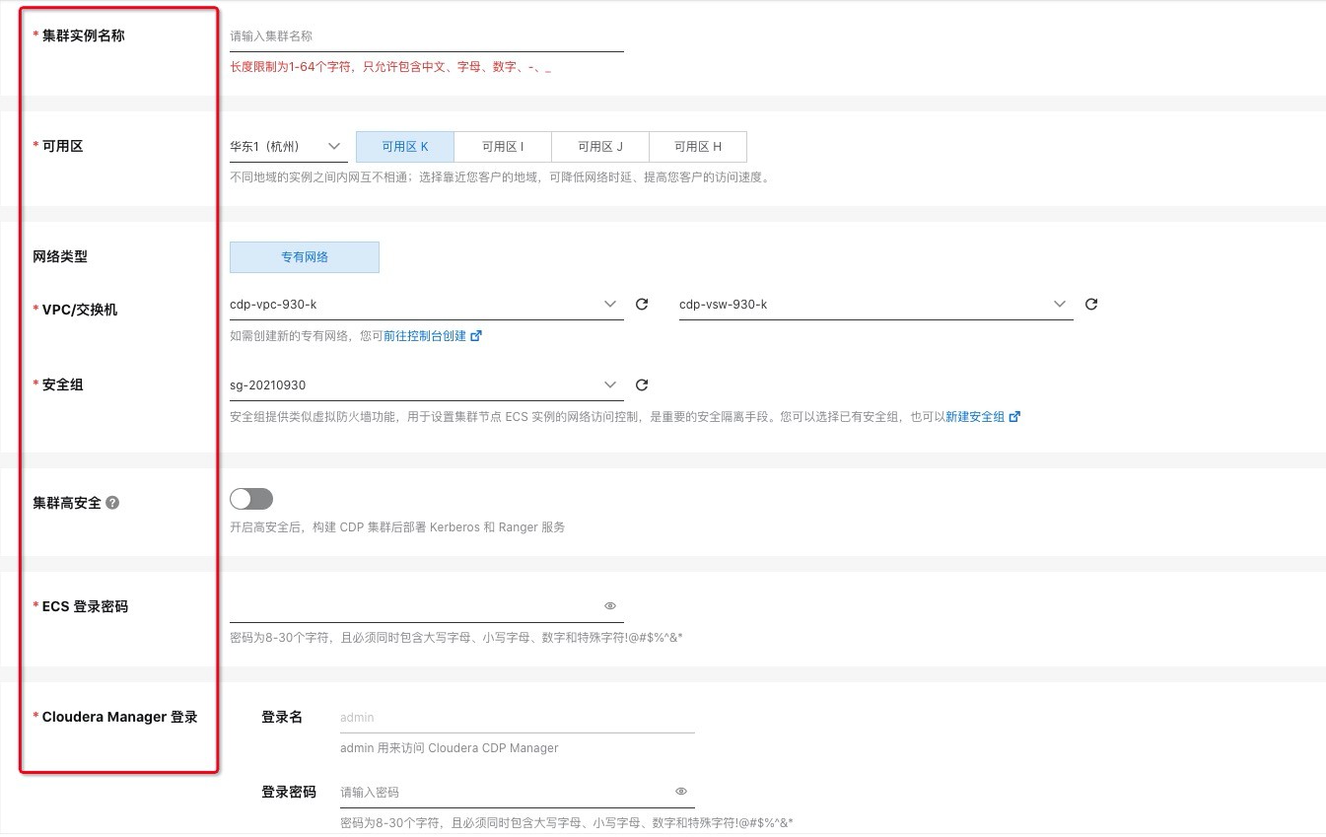The height and width of the screenshot is (837, 1326).
Task: Select 可用区 K
Action: pyautogui.click(x=405, y=147)
